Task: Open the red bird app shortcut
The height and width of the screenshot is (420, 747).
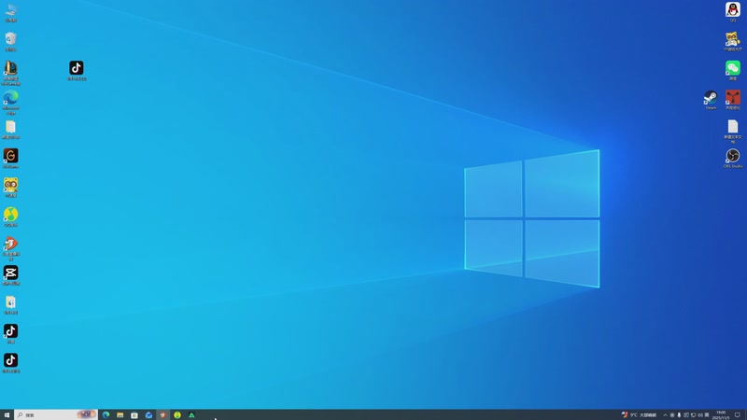Action: [10, 248]
